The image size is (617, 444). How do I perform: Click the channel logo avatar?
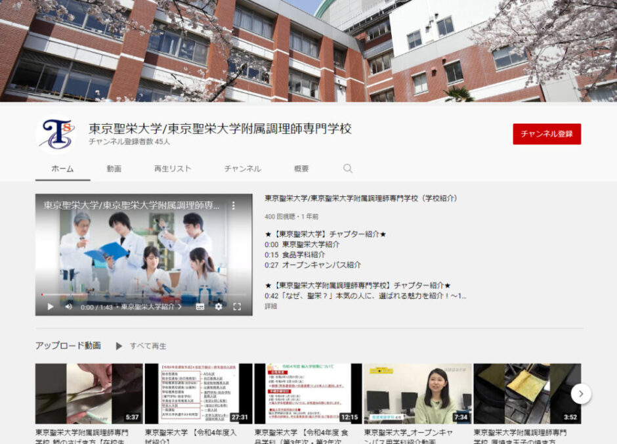coord(56,134)
